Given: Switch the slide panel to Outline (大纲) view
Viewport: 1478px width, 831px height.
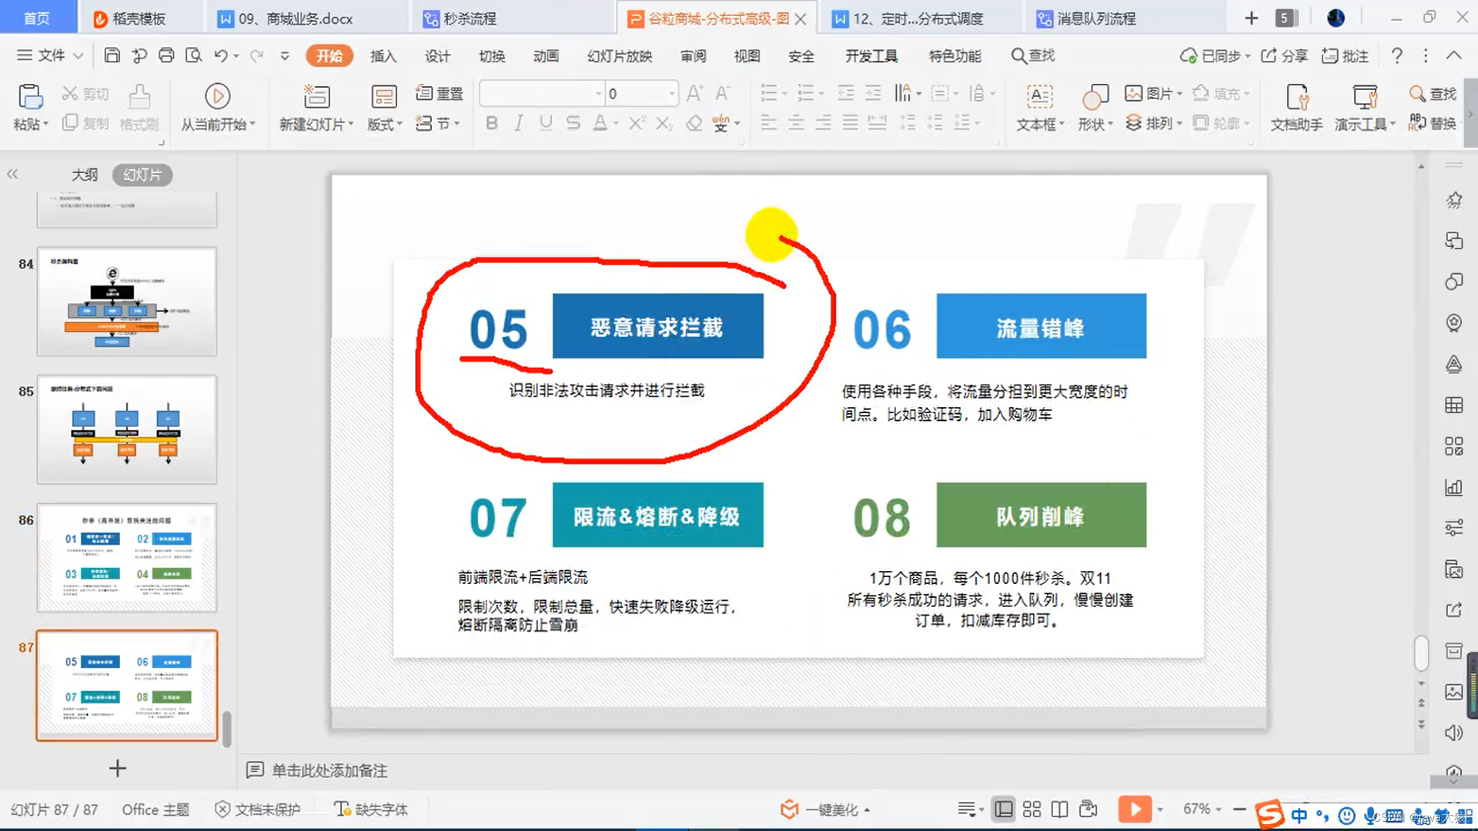Looking at the screenshot, I should tap(85, 175).
